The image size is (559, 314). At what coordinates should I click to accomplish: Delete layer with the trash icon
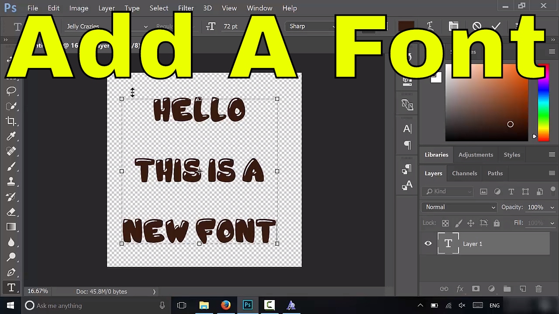pos(538,289)
